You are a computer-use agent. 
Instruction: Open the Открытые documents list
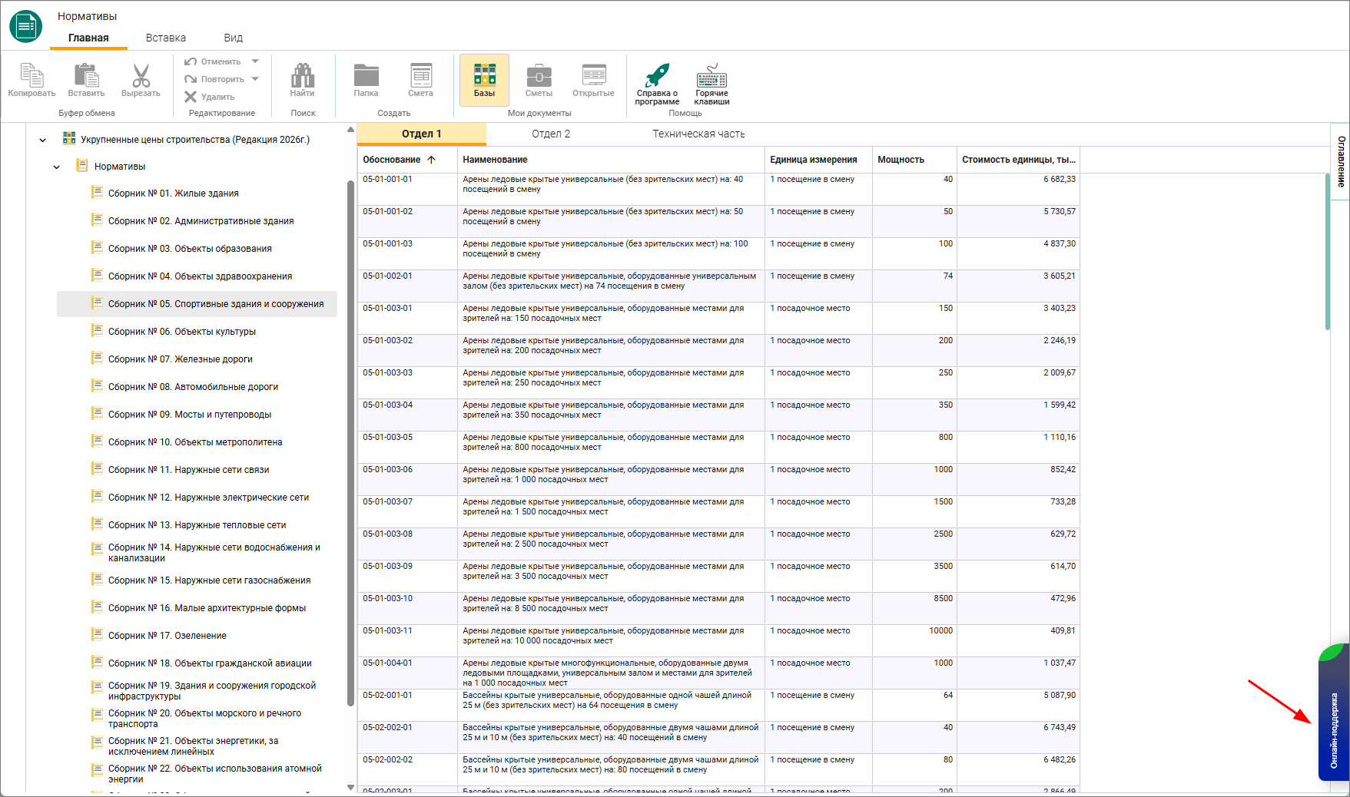pyautogui.click(x=593, y=80)
